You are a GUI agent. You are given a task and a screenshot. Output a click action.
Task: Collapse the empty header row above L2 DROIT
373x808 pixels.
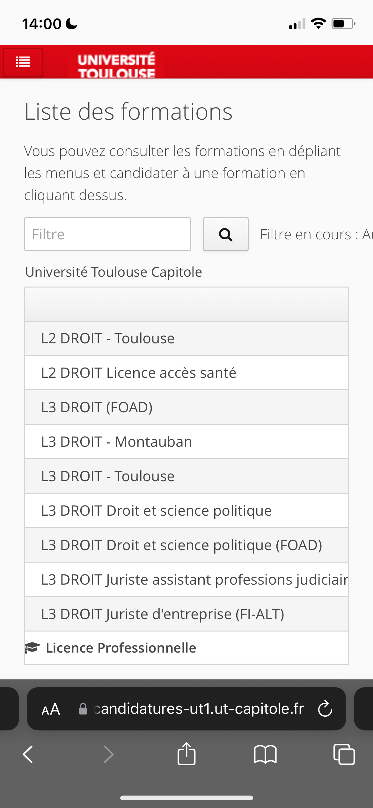point(186,304)
